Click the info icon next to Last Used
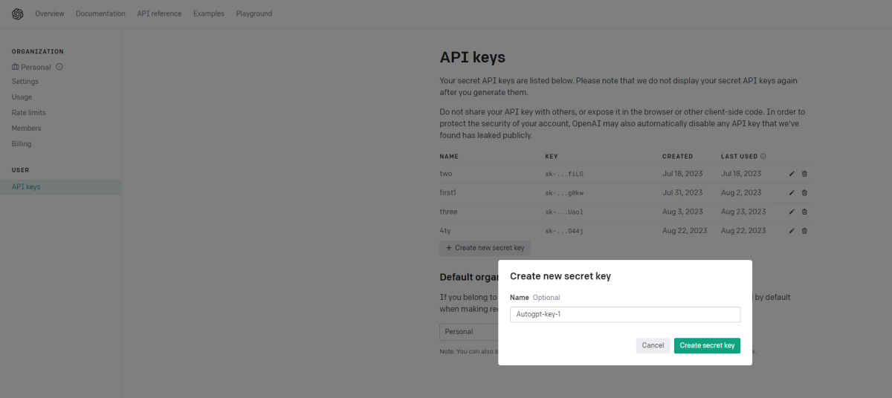This screenshot has width=892, height=398. tap(763, 157)
